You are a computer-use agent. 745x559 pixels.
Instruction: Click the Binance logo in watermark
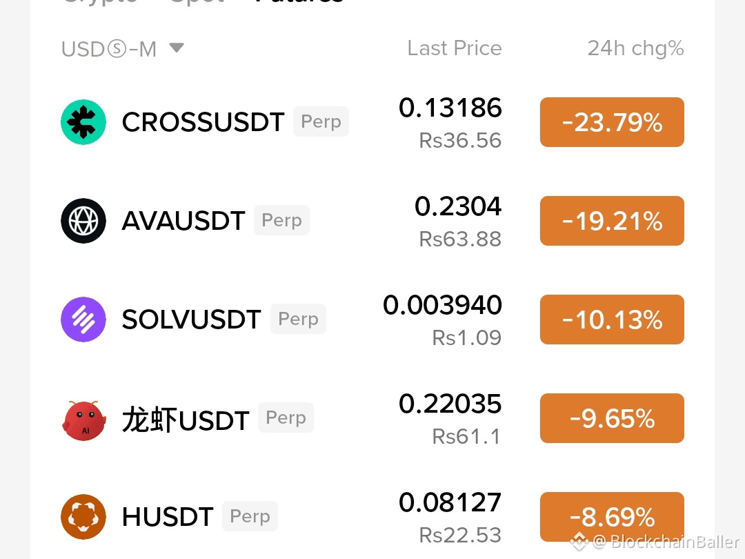click(579, 541)
